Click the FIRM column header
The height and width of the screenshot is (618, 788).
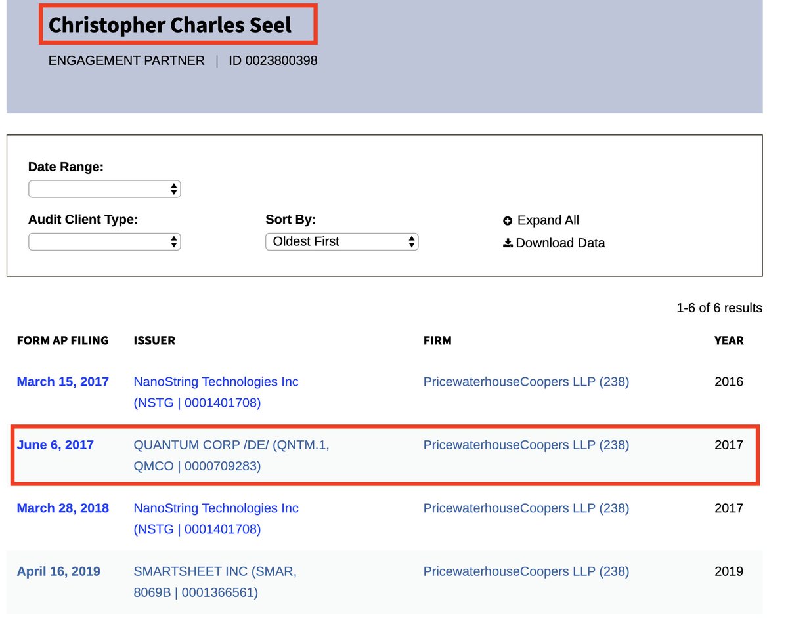[437, 340]
